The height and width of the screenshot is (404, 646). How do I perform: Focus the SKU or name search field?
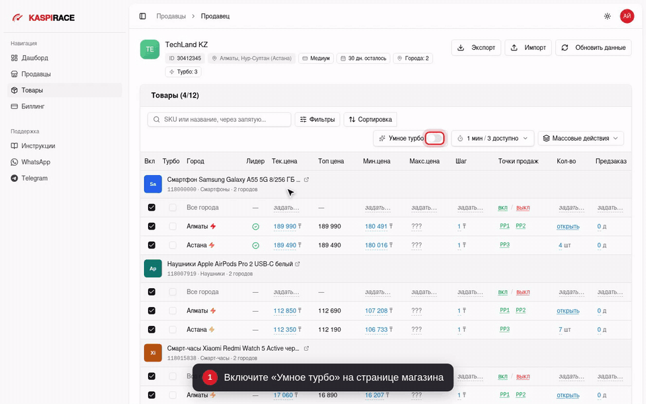click(x=219, y=120)
